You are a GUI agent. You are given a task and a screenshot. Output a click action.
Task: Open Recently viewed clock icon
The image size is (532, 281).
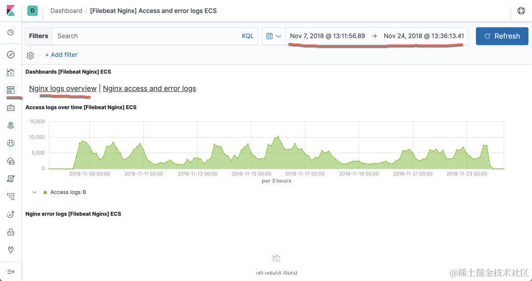tap(11, 33)
